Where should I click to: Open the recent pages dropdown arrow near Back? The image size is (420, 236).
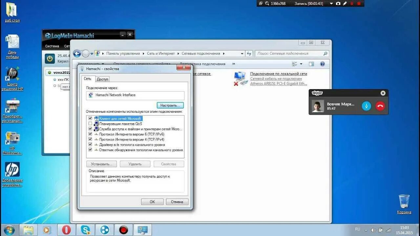pyautogui.click(x=92, y=54)
